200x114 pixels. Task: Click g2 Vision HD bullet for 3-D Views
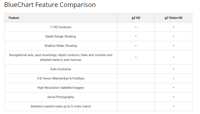tap(173, 78)
